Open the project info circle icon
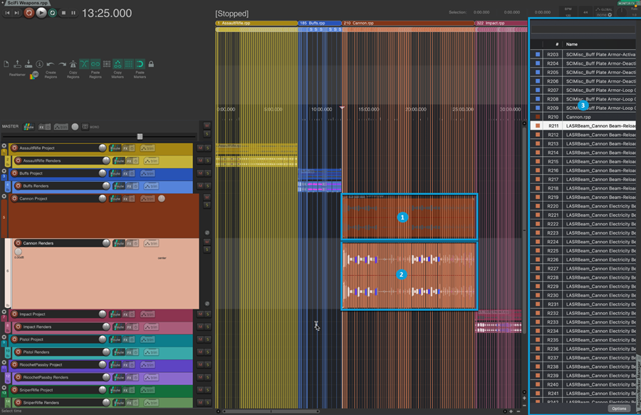641x415 pixels. coord(39,64)
